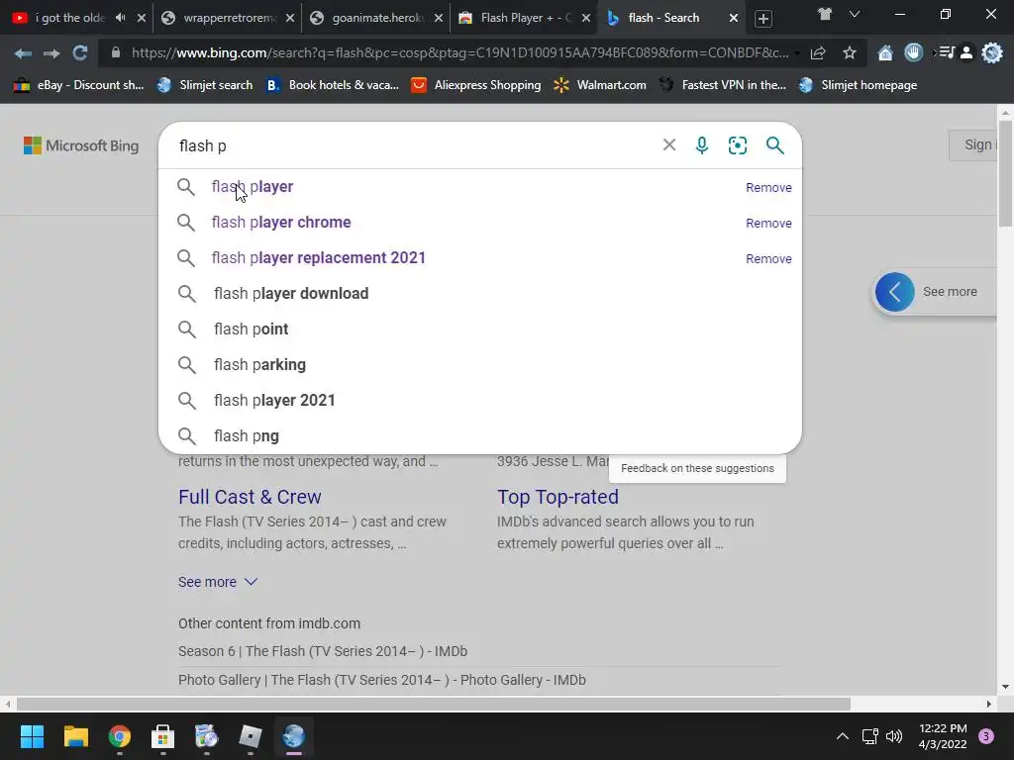Open visual search camera icon
Image resolution: width=1014 pixels, height=760 pixels.
point(737,145)
